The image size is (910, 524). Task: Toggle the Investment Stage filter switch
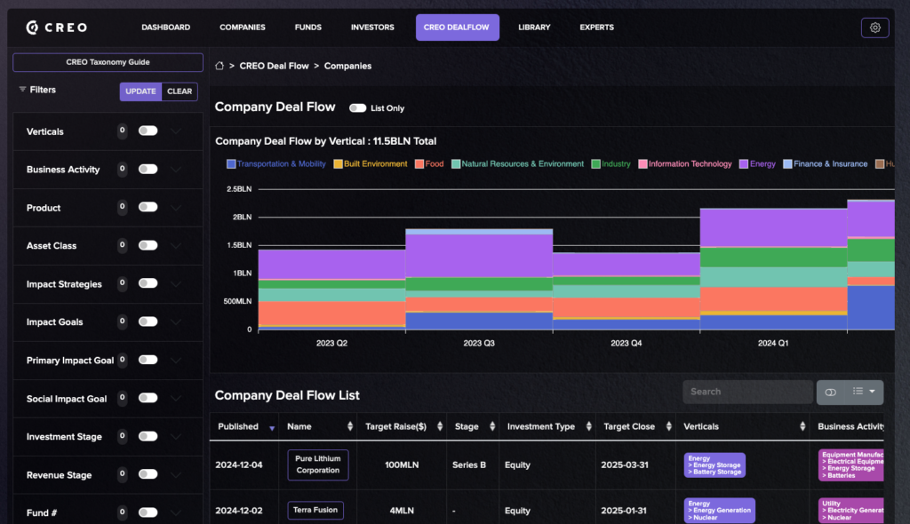(x=148, y=436)
